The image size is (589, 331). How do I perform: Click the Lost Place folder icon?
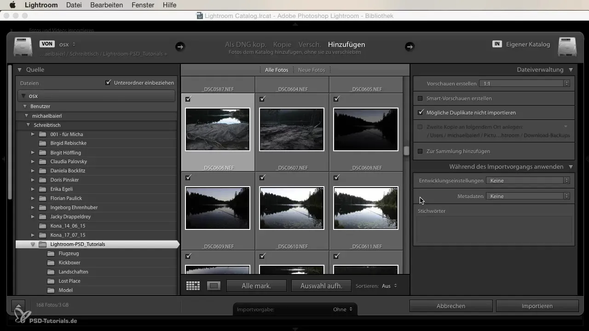[x=51, y=281]
